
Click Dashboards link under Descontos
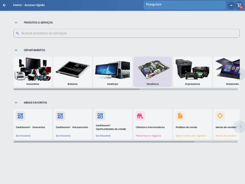(x=23, y=136)
